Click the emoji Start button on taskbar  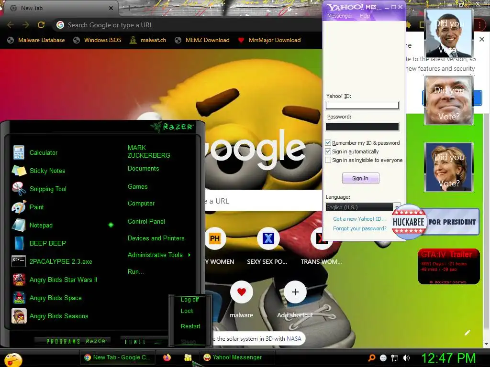pos(13,359)
